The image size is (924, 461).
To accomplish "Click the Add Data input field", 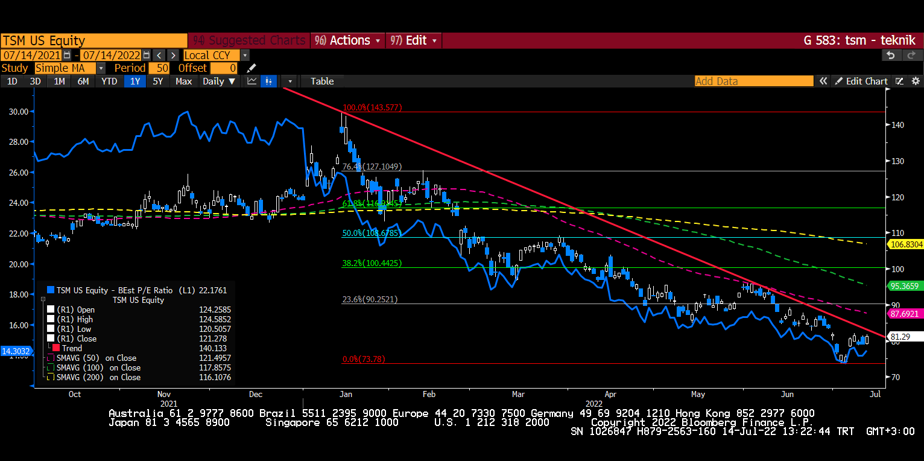I will point(754,81).
